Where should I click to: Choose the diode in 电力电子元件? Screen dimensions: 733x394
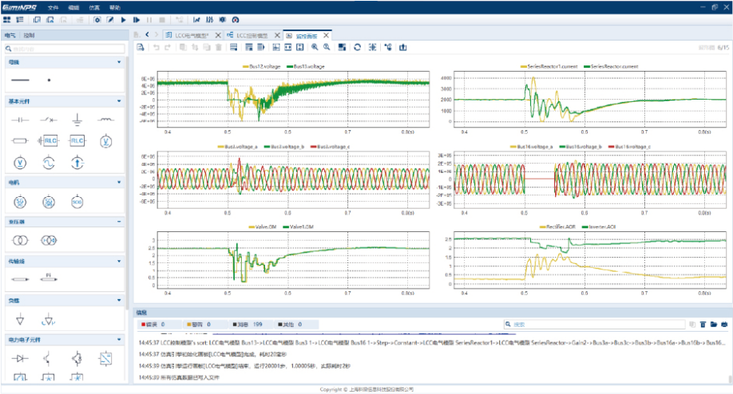click(x=21, y=358)
